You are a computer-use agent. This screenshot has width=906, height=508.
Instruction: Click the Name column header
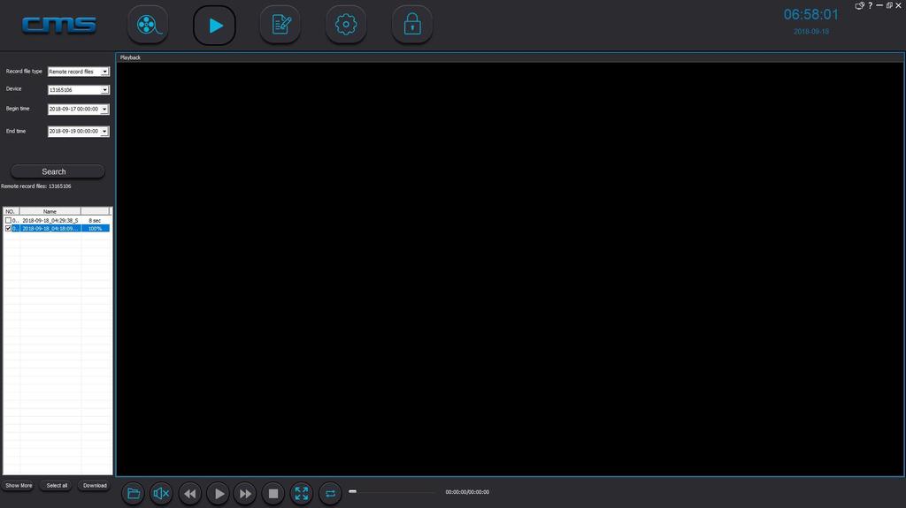50,211
